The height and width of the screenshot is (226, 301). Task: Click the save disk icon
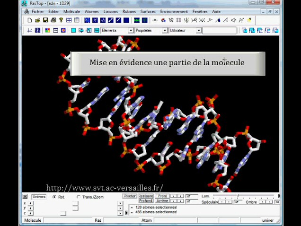(45, 20)
